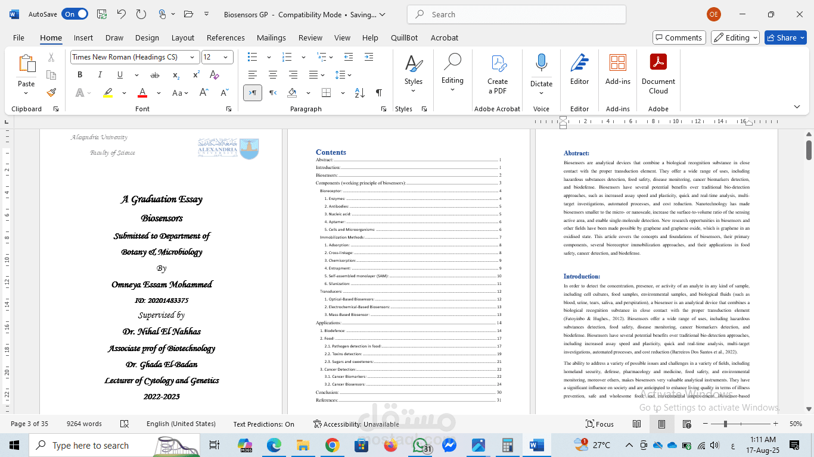Viewport: 814px width, 457px height.
Task: Switch to Read Mode view
Action: [637, 424]
